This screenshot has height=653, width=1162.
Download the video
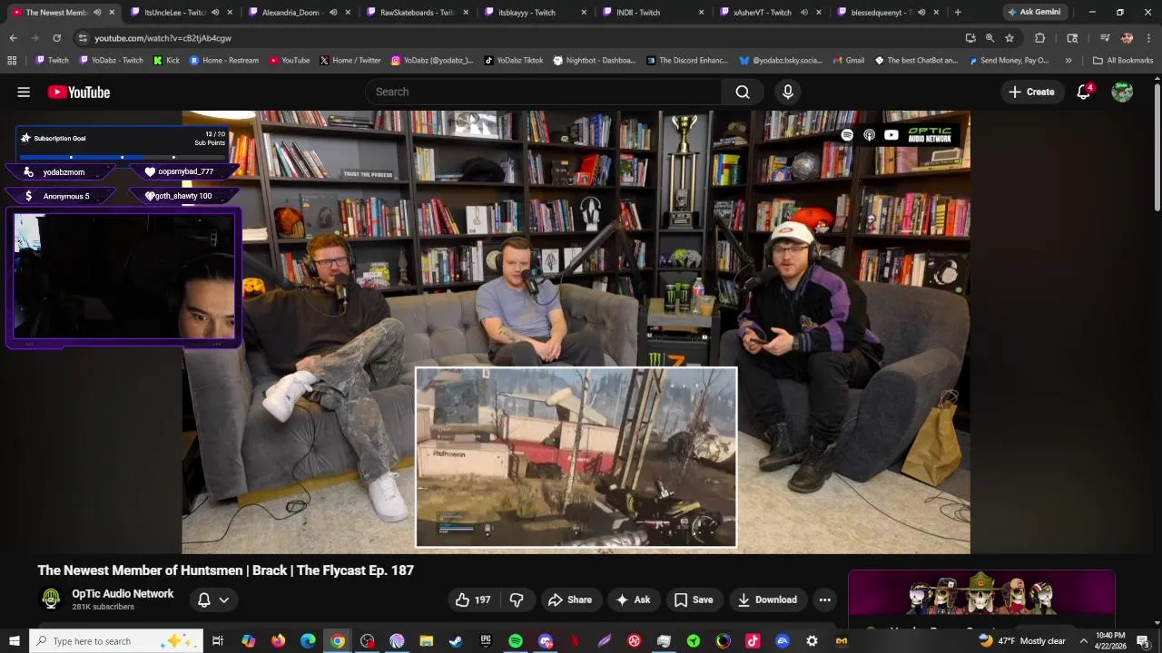click(x=767, y=599)
